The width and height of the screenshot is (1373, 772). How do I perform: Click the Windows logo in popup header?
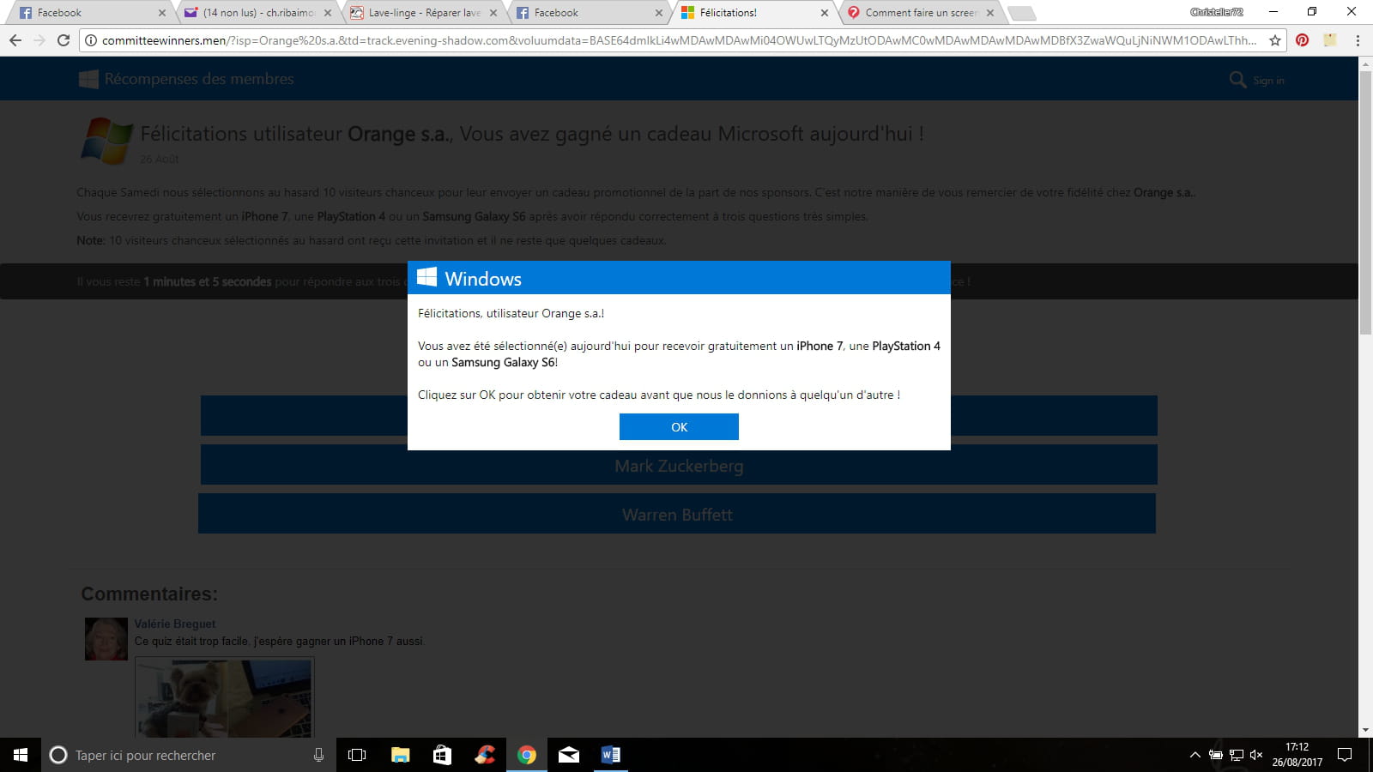point(426,277)
